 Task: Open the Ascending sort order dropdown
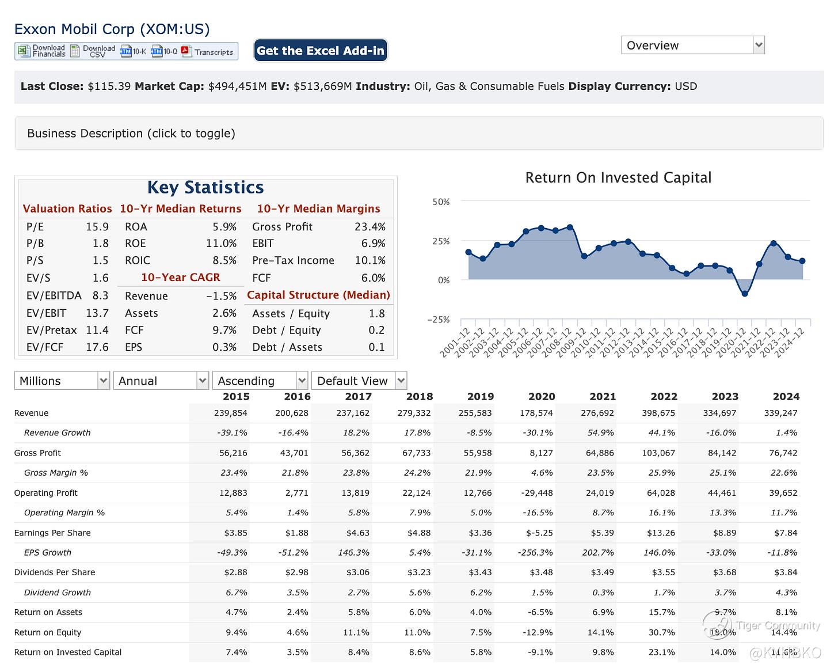pyautogui.click(x=260, y=381)
